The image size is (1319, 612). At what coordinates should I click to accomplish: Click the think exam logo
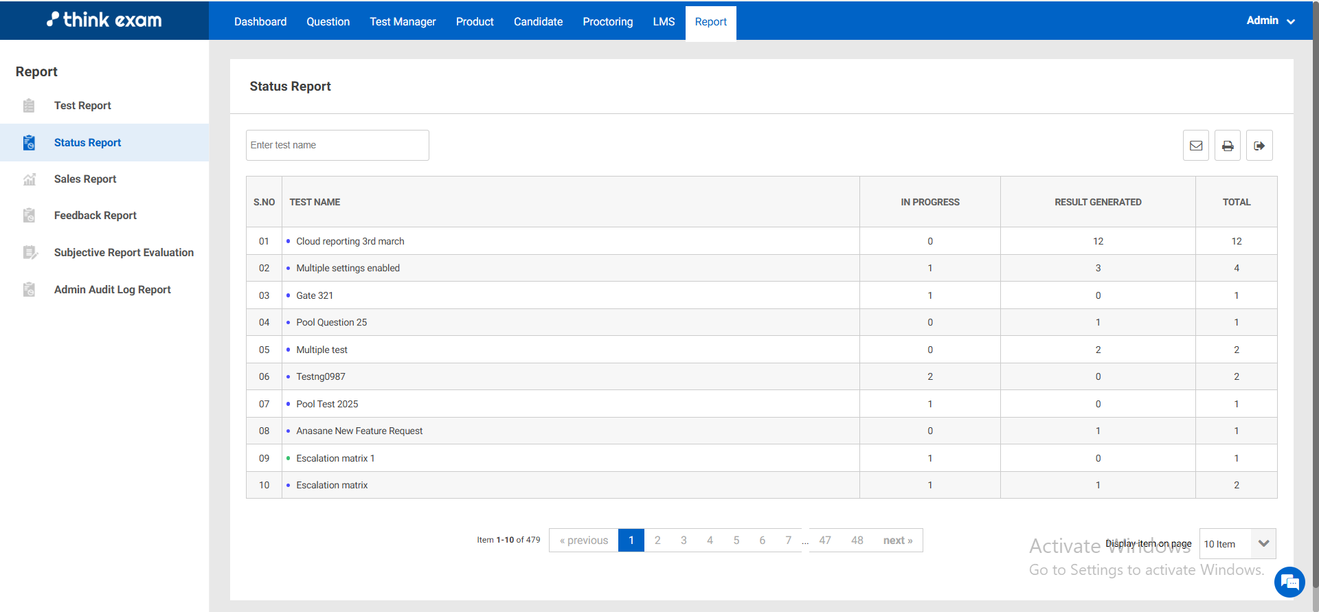(x=104, y=20)
